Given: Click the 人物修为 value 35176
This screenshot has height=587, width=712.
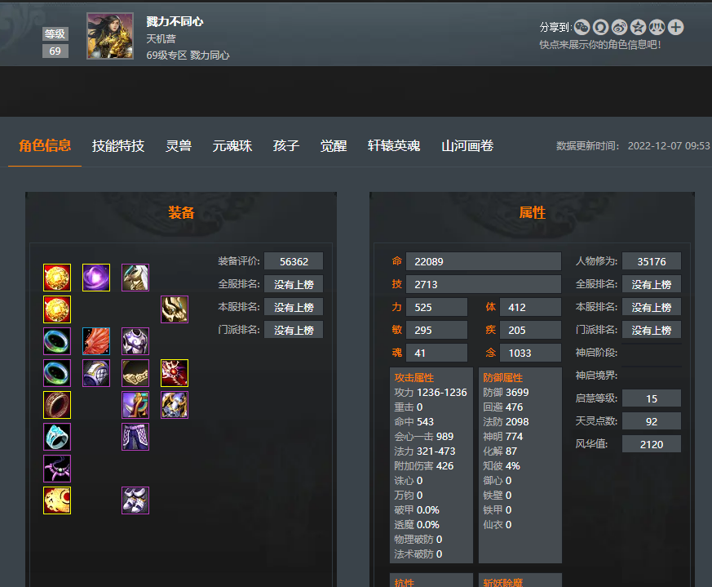Looking at the screenshot, I should (x=652, y=261).
